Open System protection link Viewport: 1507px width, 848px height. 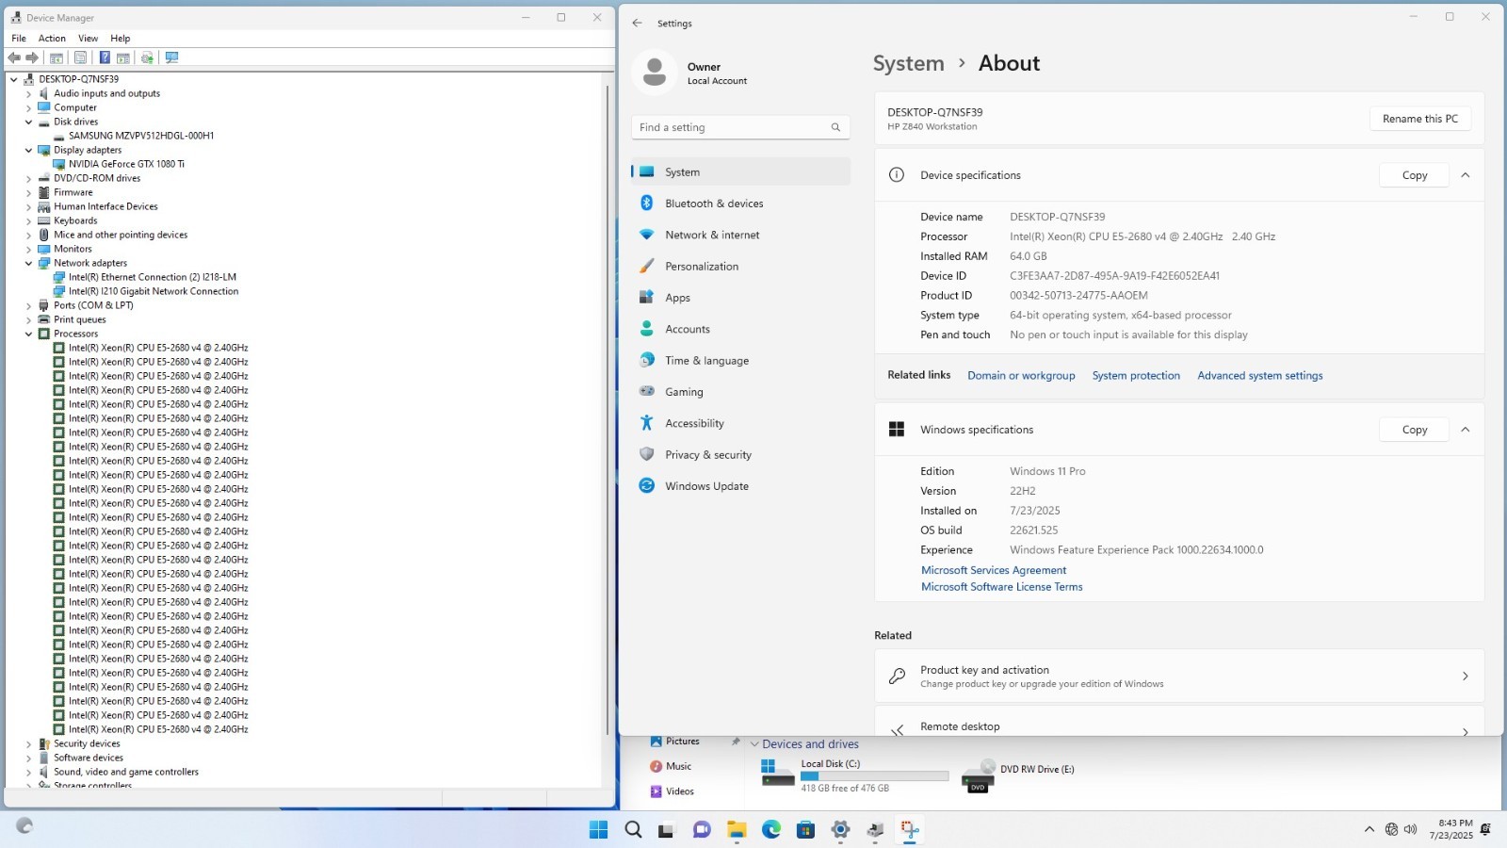(x=1136, y=375)
